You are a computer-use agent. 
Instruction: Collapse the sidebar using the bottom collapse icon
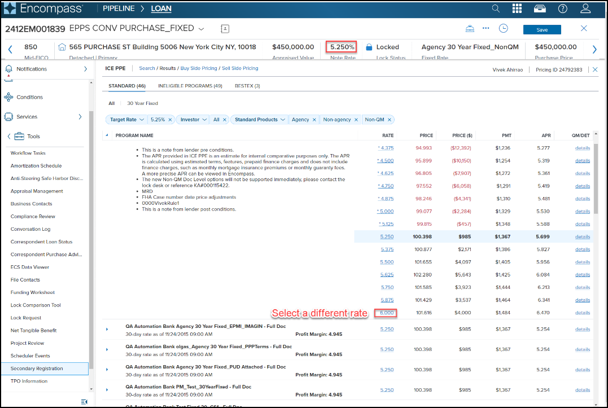pos(84,402)
